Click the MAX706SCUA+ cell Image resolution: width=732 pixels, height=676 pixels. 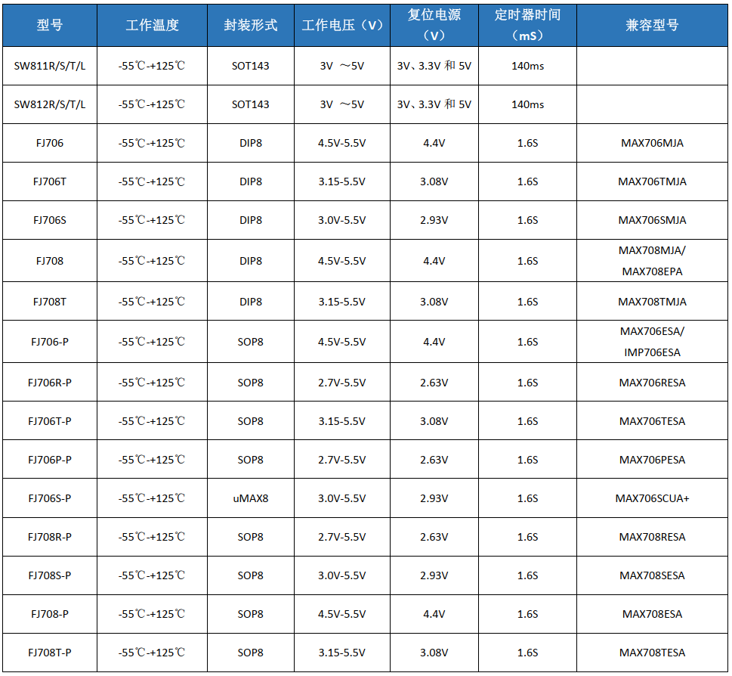(652, 498)
